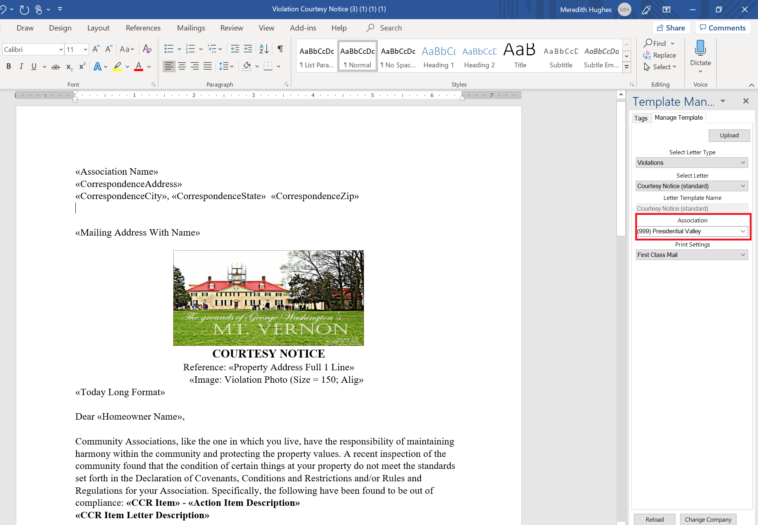Toggle Strikethrough formatting

coord(56,67)
